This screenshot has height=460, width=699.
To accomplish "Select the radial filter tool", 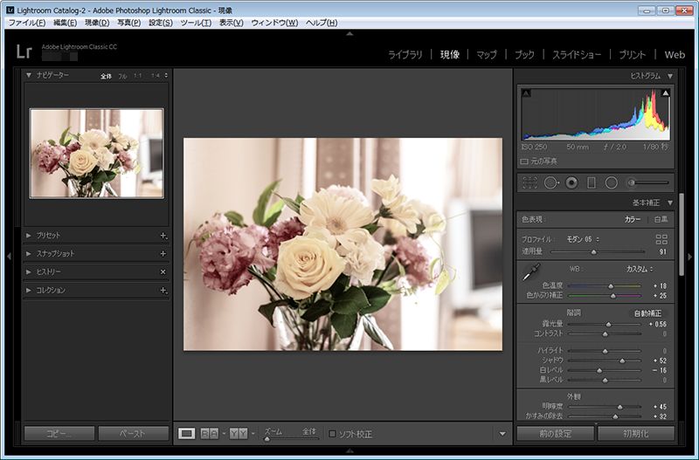I will (612, 182).
